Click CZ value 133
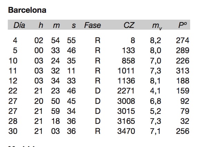197x147 pixels. (x=129, y=50)
